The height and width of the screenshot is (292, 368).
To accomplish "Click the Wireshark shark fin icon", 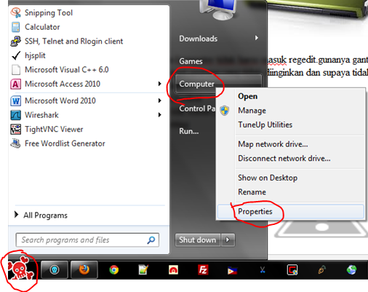I will tap(16, 115).
